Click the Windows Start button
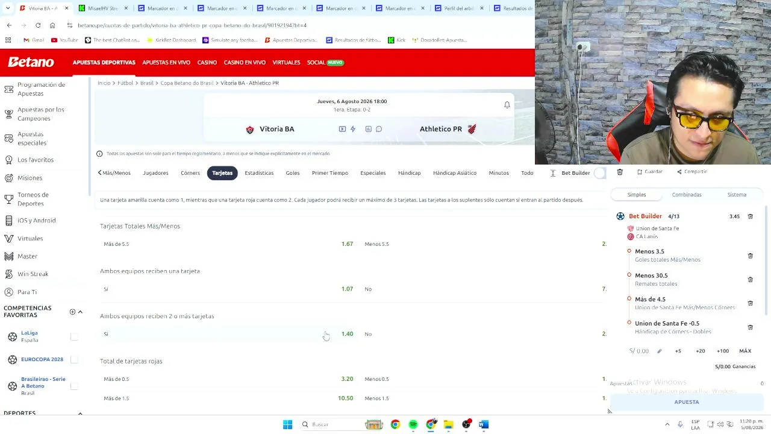This screenshot has height=434, width=771. pyautogui.click(x=287, y=424)
